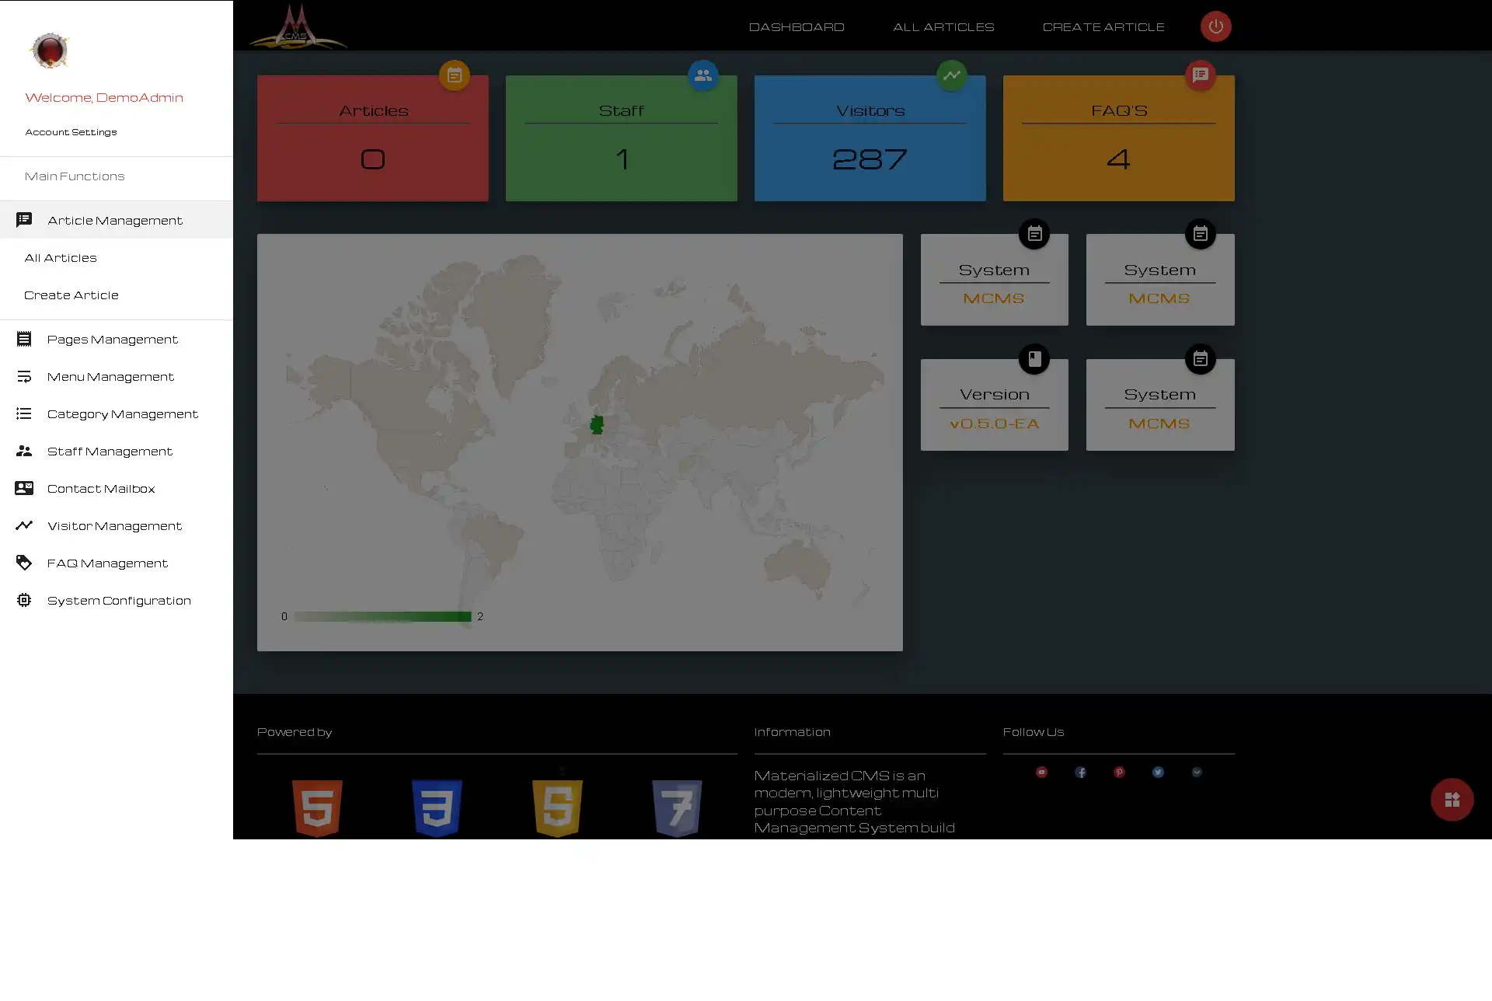Click the Pages Management sidebar icon
The image size is (1492, 1001).
23,339
